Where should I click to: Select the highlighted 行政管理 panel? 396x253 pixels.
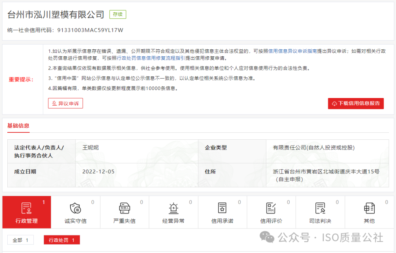tap(26, 212)
